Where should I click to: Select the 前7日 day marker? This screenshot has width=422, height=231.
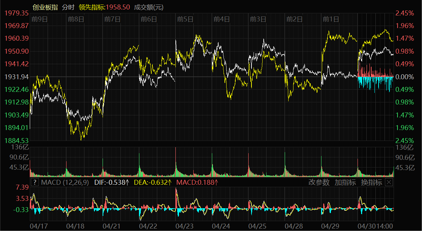(112, 19)
